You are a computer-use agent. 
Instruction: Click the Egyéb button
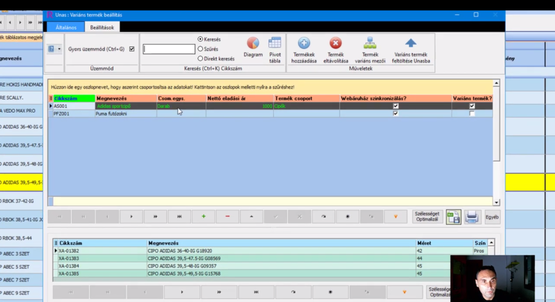tap(492, 217)
